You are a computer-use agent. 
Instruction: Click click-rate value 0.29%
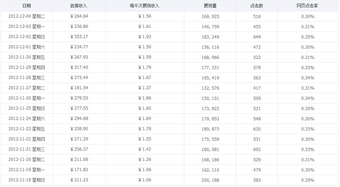(308, 180)
